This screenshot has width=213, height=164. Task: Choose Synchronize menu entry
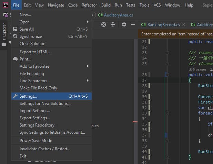pyautogui.click(x=51, y=36)
